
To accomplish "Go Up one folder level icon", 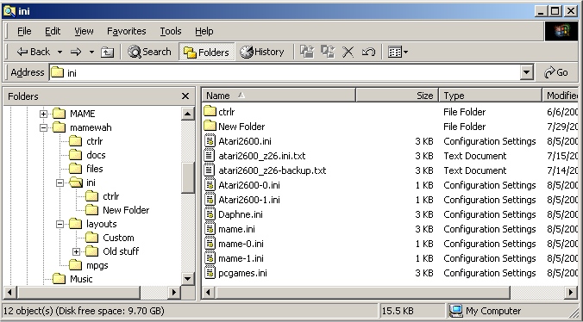I will click(x=107, y=52).
